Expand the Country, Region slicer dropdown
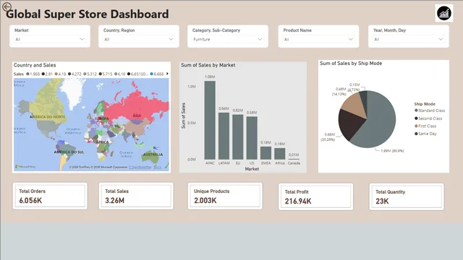The height and width of the screenshot is (260, 463). tap(138, 39)
